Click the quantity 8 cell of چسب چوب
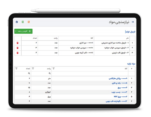Image resolution: width=151 pixels, height=117 pixels. (x=23, y=92)
